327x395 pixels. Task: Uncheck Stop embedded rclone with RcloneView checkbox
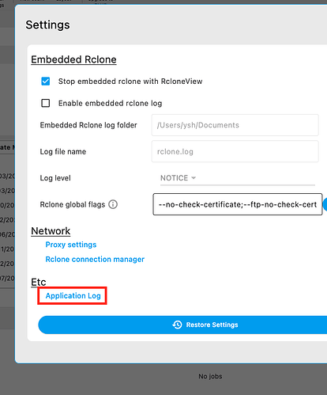[x=46, y=81]
